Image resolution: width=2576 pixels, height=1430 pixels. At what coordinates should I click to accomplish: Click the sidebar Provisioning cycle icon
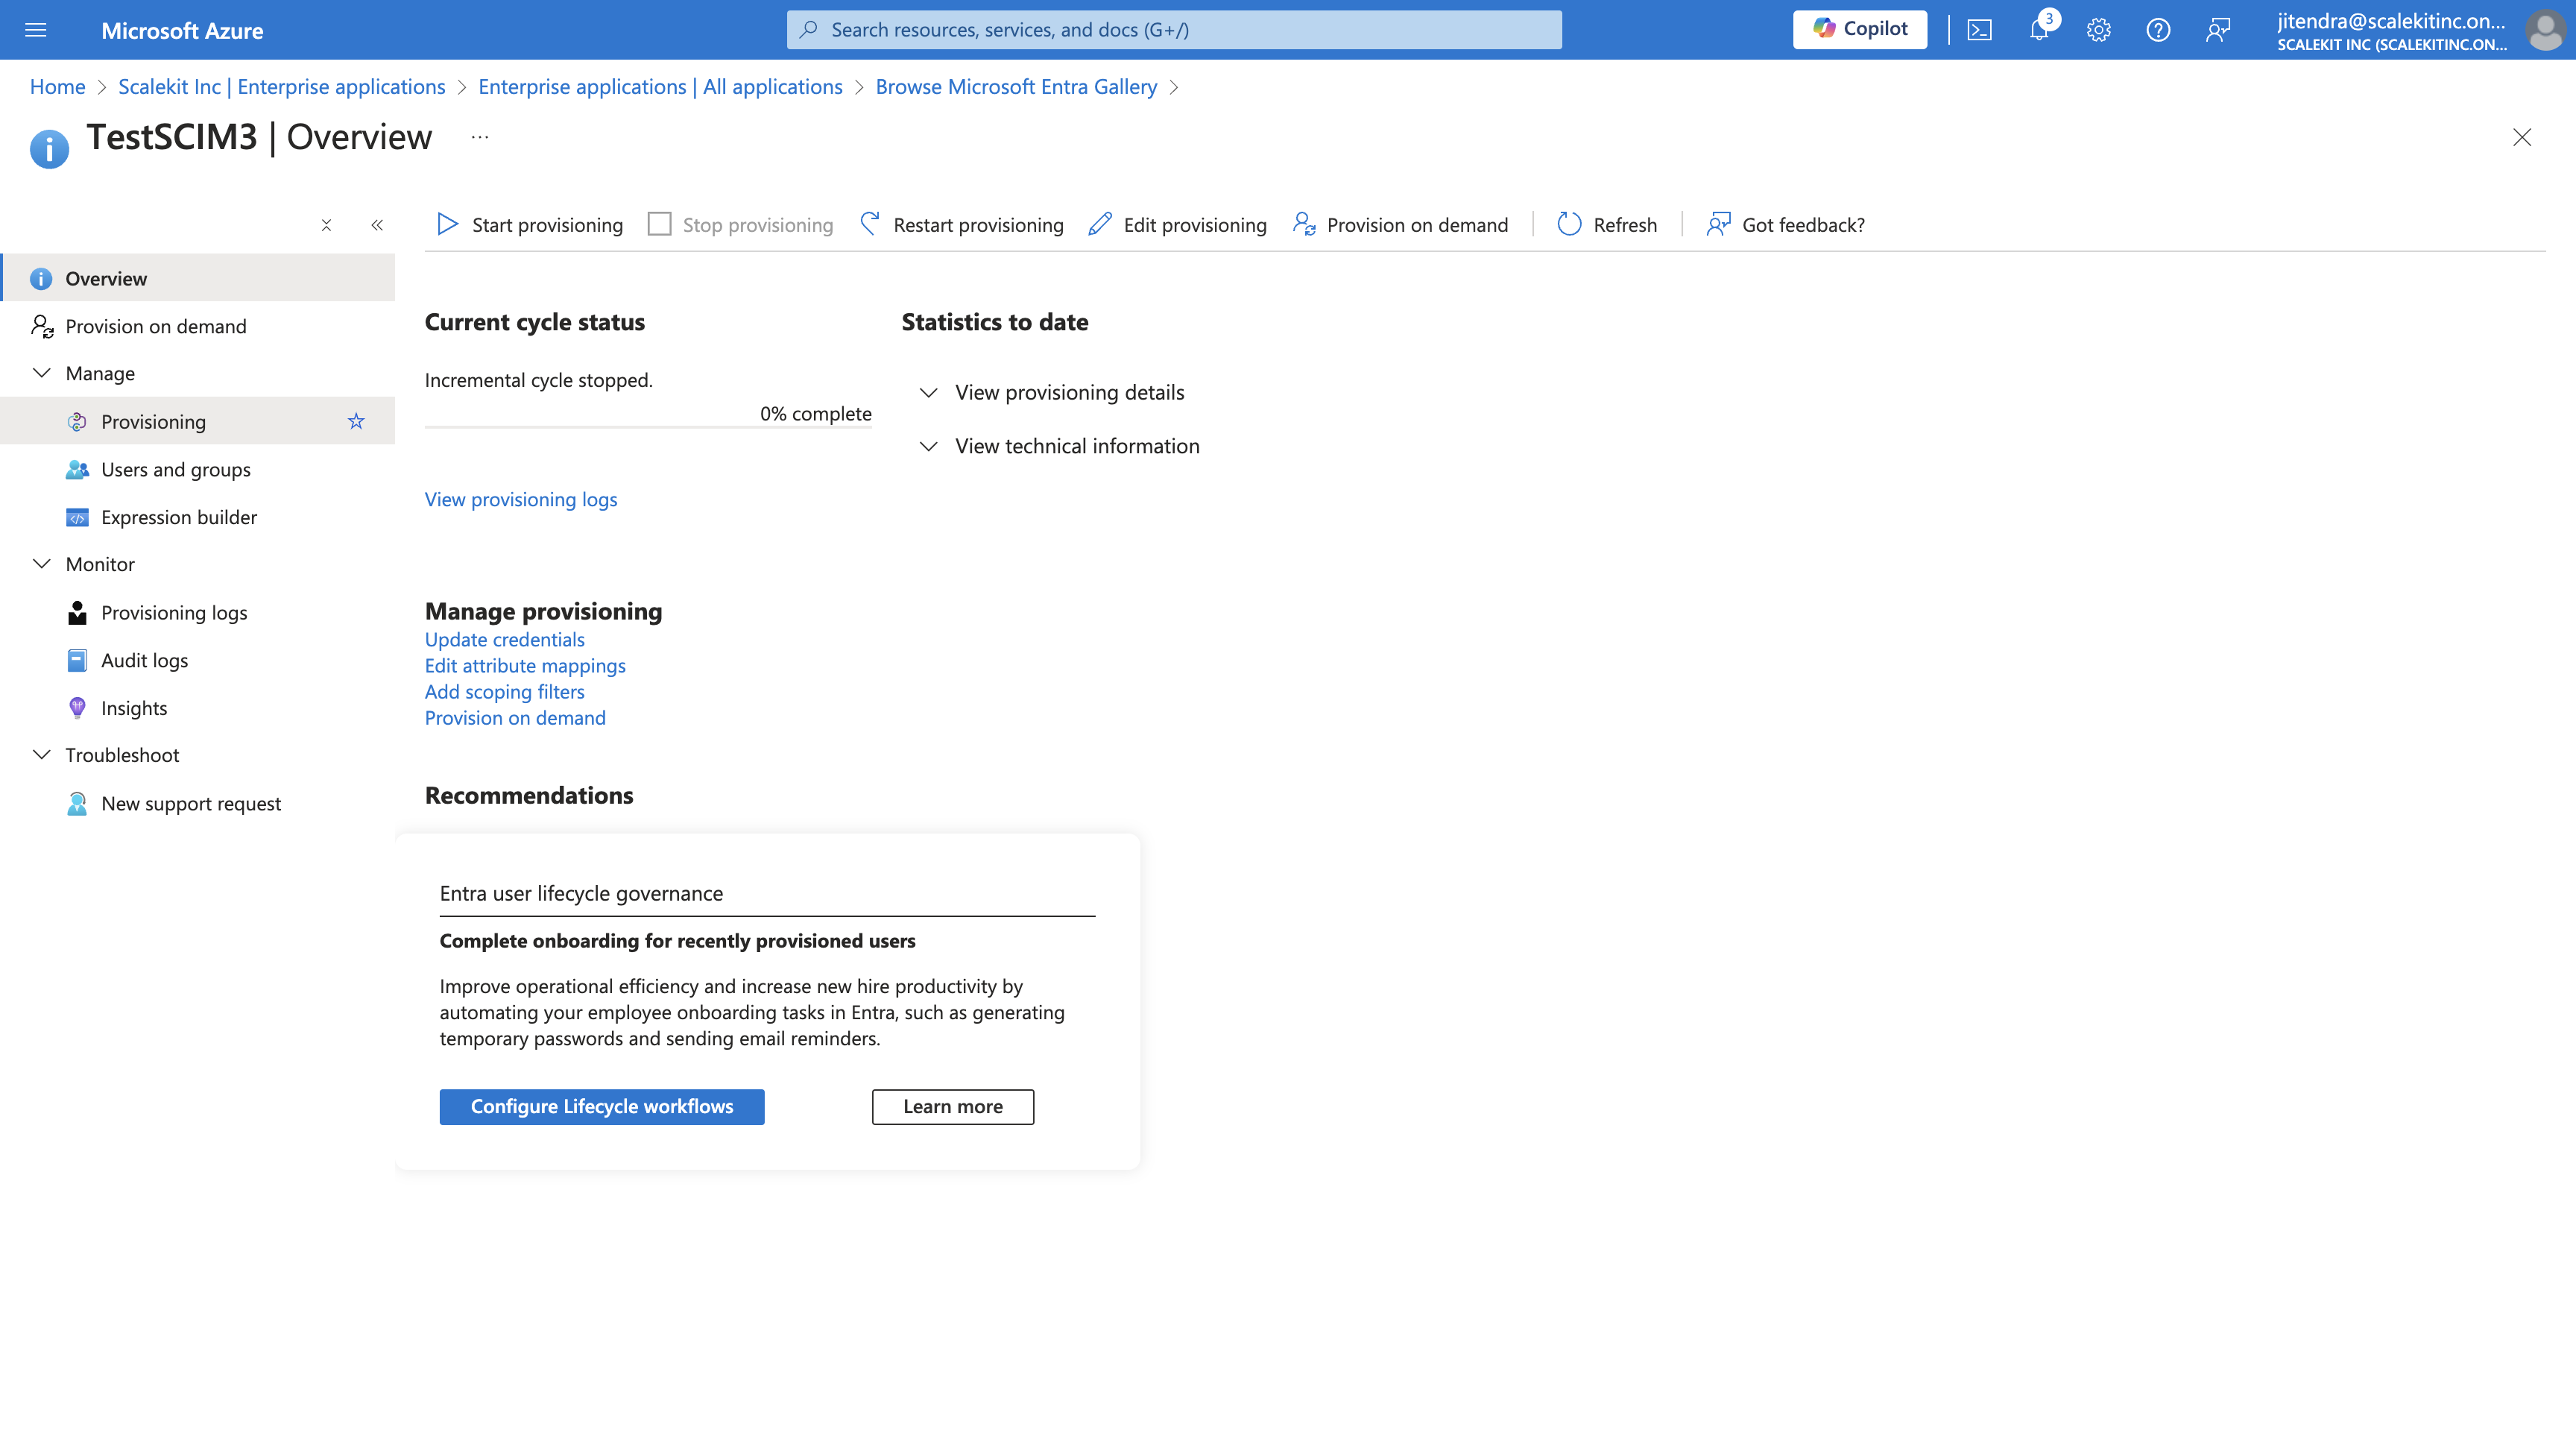77,421
